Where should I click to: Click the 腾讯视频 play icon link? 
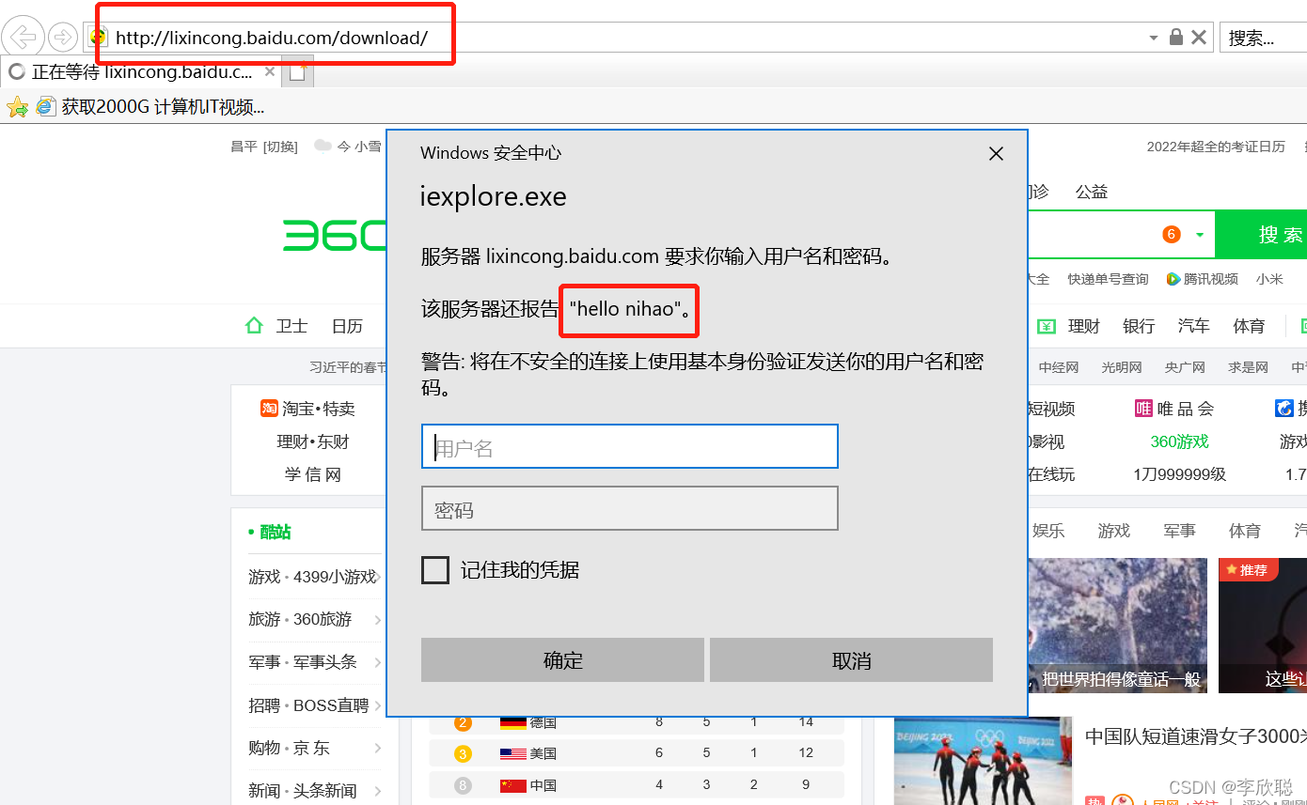click(1173, 279)
